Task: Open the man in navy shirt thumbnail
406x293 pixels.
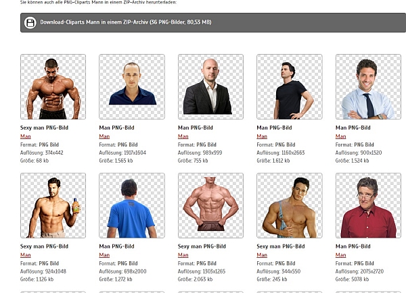Action: coord(132,87)
